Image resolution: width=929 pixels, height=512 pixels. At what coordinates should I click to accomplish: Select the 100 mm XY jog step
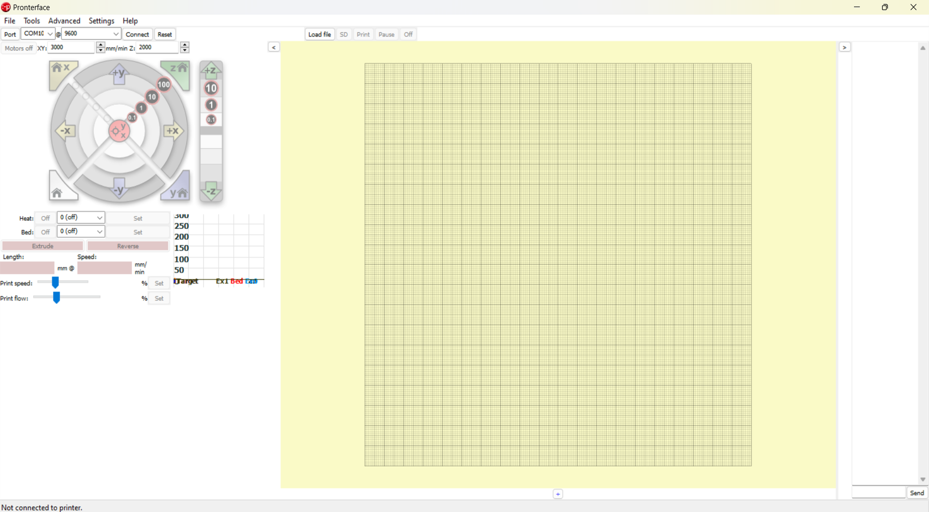164,84
